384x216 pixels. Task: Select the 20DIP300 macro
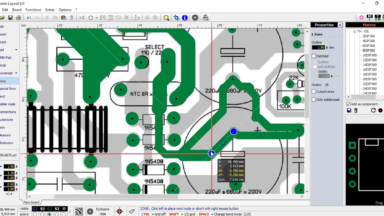(370, 79)
